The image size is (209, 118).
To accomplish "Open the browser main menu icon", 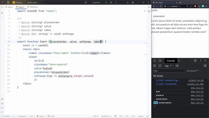I will [206, 6].
